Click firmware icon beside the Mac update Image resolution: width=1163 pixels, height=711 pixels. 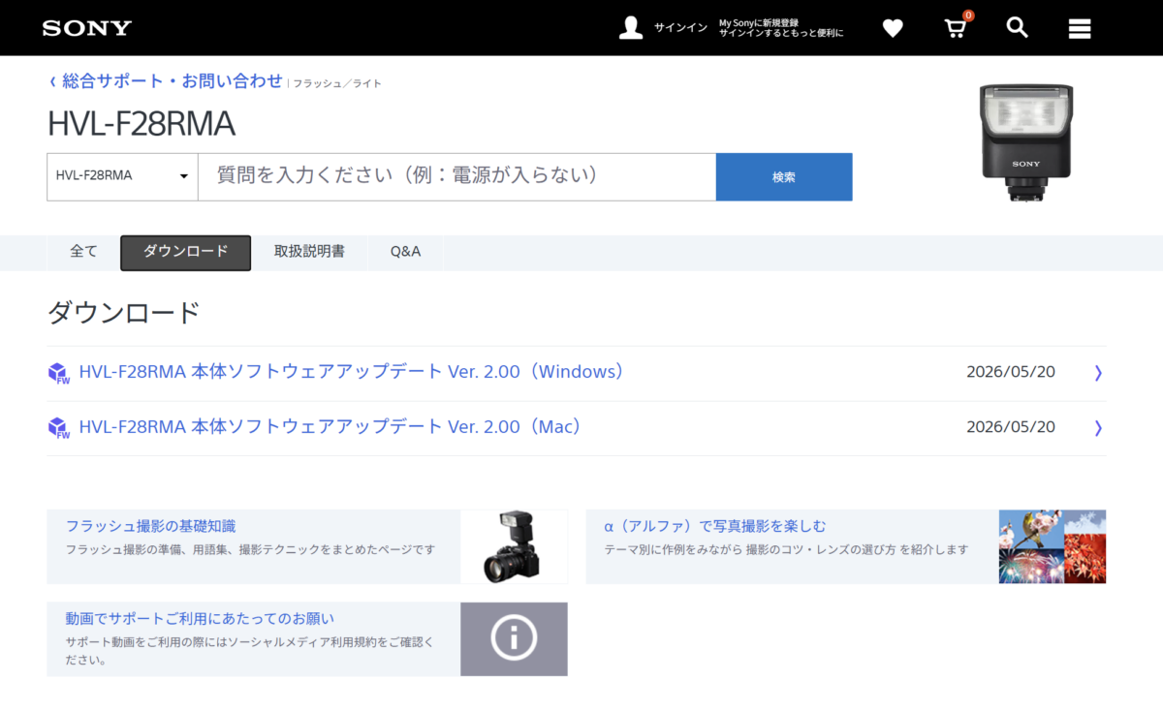59,427
